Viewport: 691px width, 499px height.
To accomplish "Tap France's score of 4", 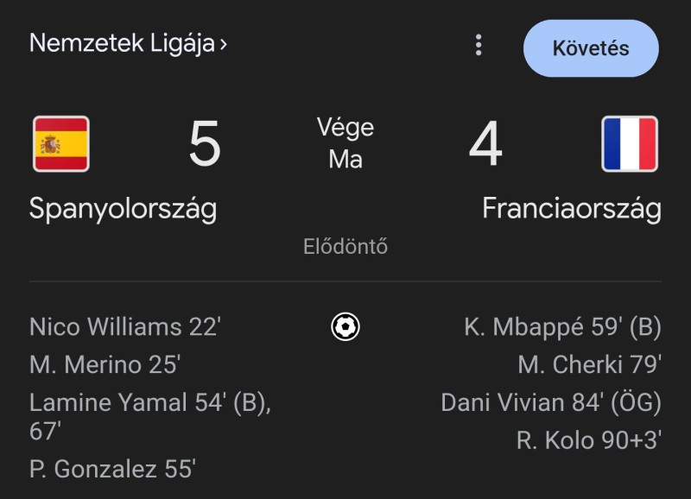I will pos(485,143).
